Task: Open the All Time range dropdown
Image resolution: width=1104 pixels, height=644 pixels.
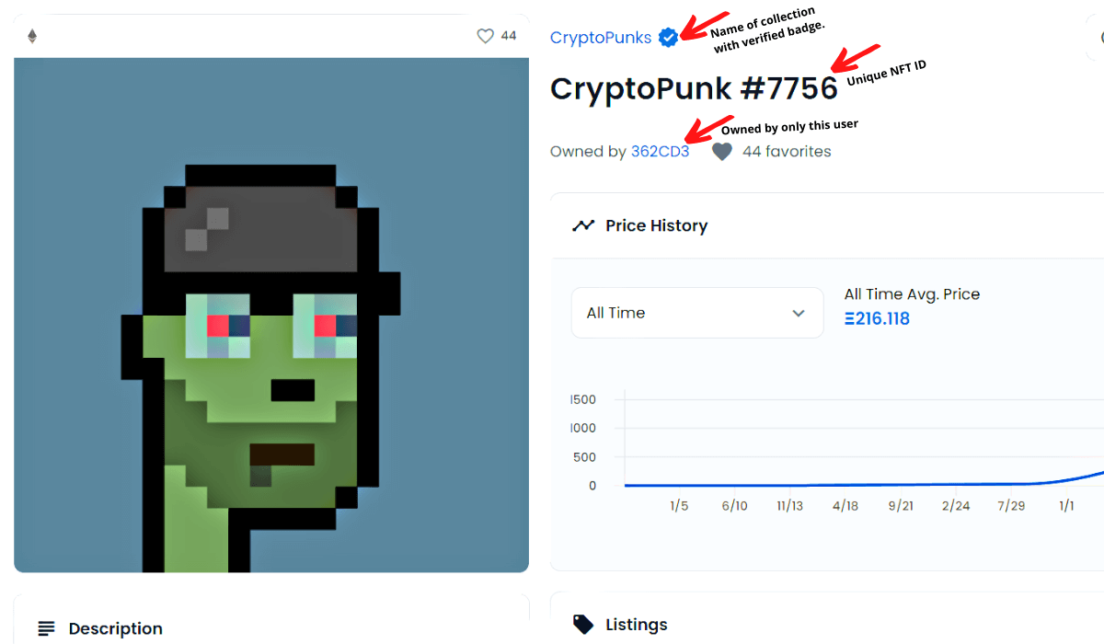Action: coord(697,313)
